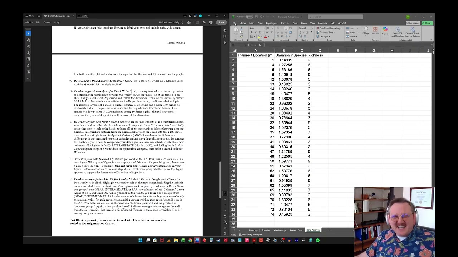Open Copilot in Excel ribbon
Image resolution: width=458 pixels, height=257 pixels.
[x=385, y=31]
